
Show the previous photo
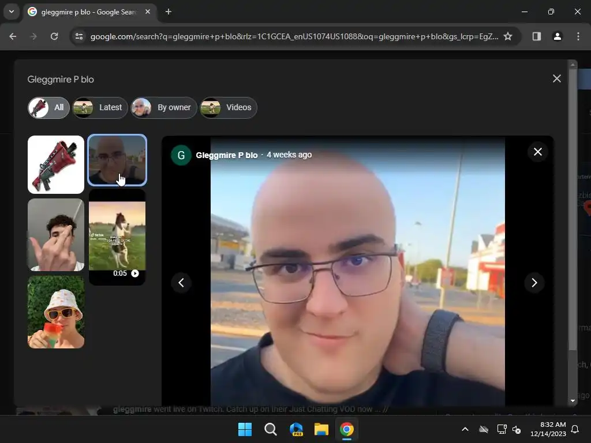181,283
